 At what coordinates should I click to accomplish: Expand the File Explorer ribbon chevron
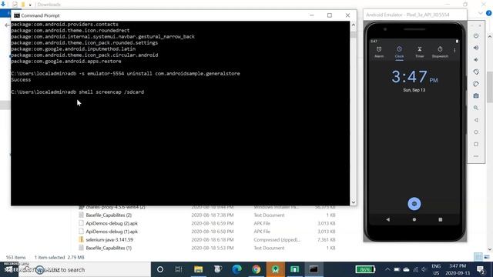(x=481, y=13)
